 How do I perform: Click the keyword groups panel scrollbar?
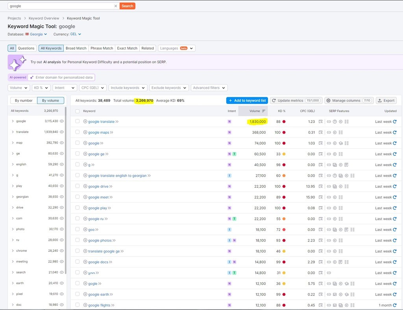tap(66, 190)
